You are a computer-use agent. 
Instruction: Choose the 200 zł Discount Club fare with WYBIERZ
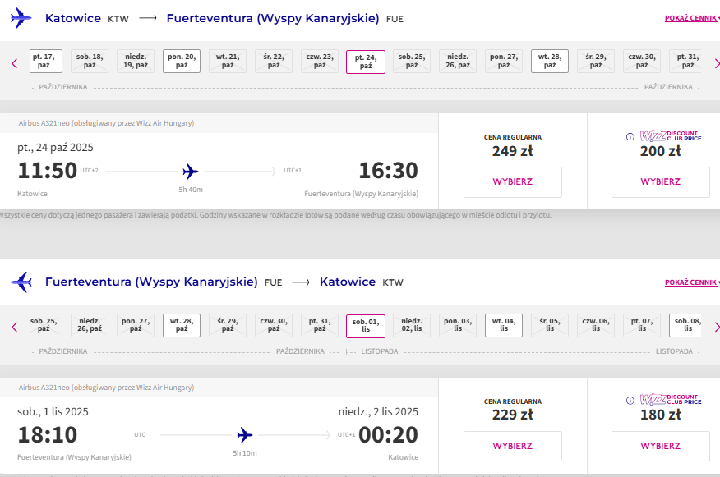(660, 182)
